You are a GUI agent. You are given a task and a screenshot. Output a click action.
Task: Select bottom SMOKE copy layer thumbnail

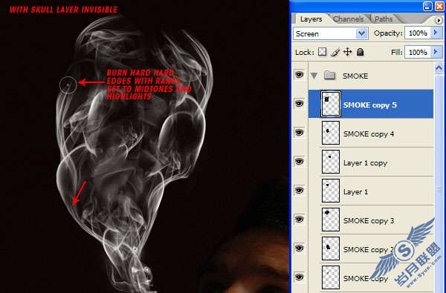click(x=331, y=277)
